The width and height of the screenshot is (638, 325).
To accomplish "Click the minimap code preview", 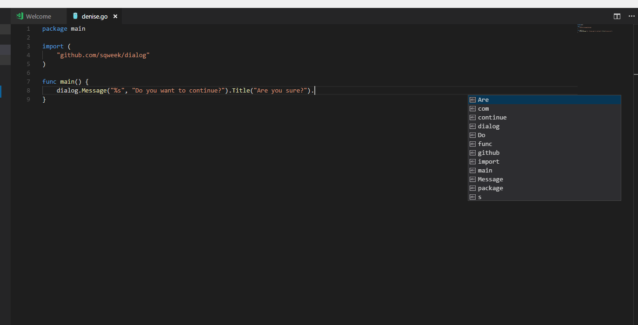I will click(595, 28).
